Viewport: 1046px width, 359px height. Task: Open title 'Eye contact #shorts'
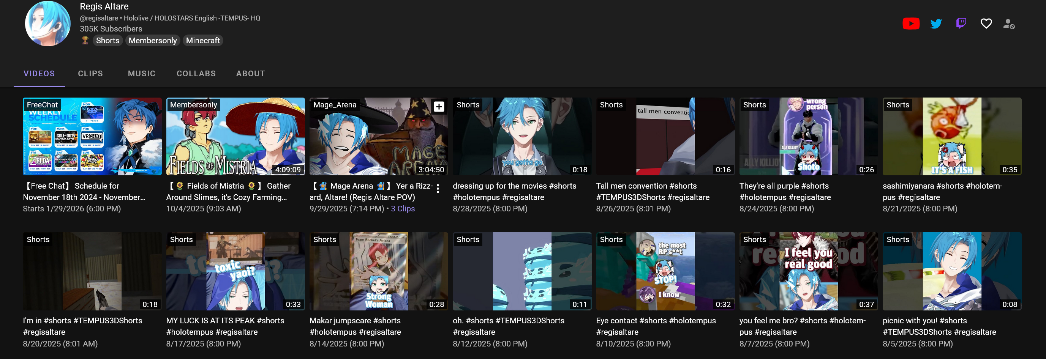(656, 326)
